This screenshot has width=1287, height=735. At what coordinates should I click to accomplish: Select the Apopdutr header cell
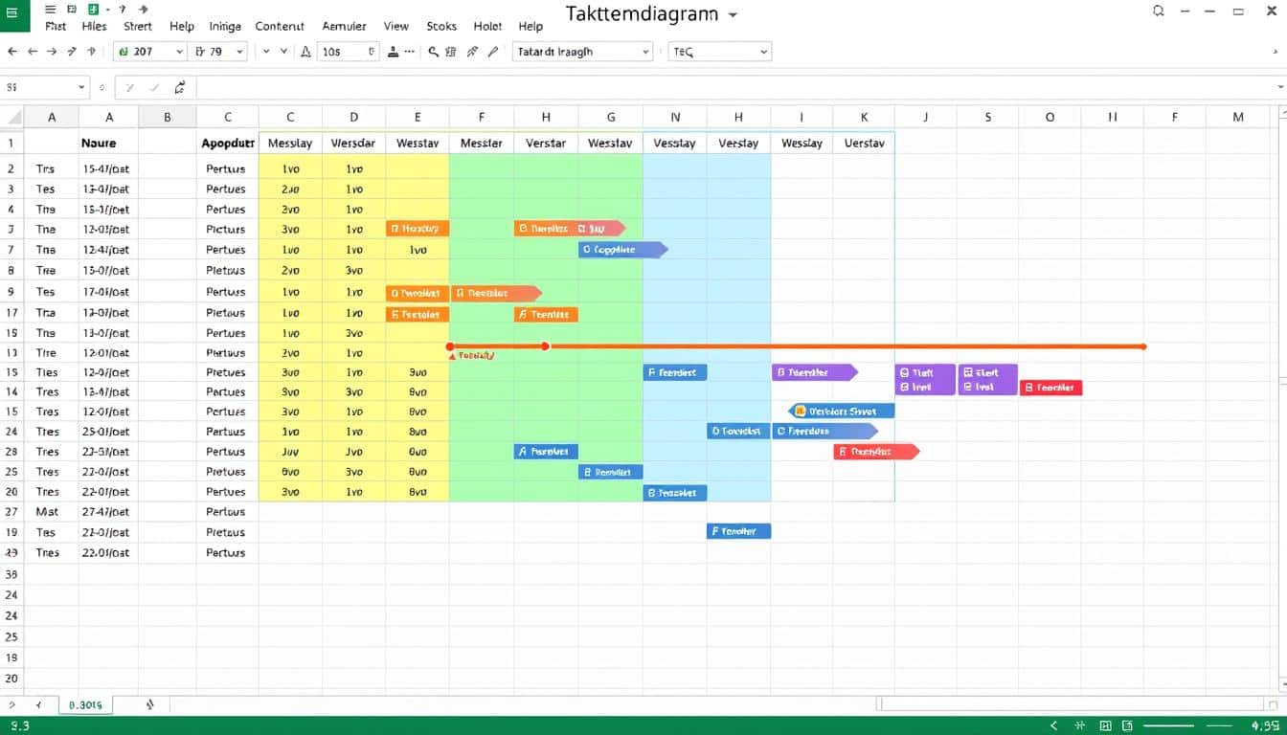click(x=228, y=144)
